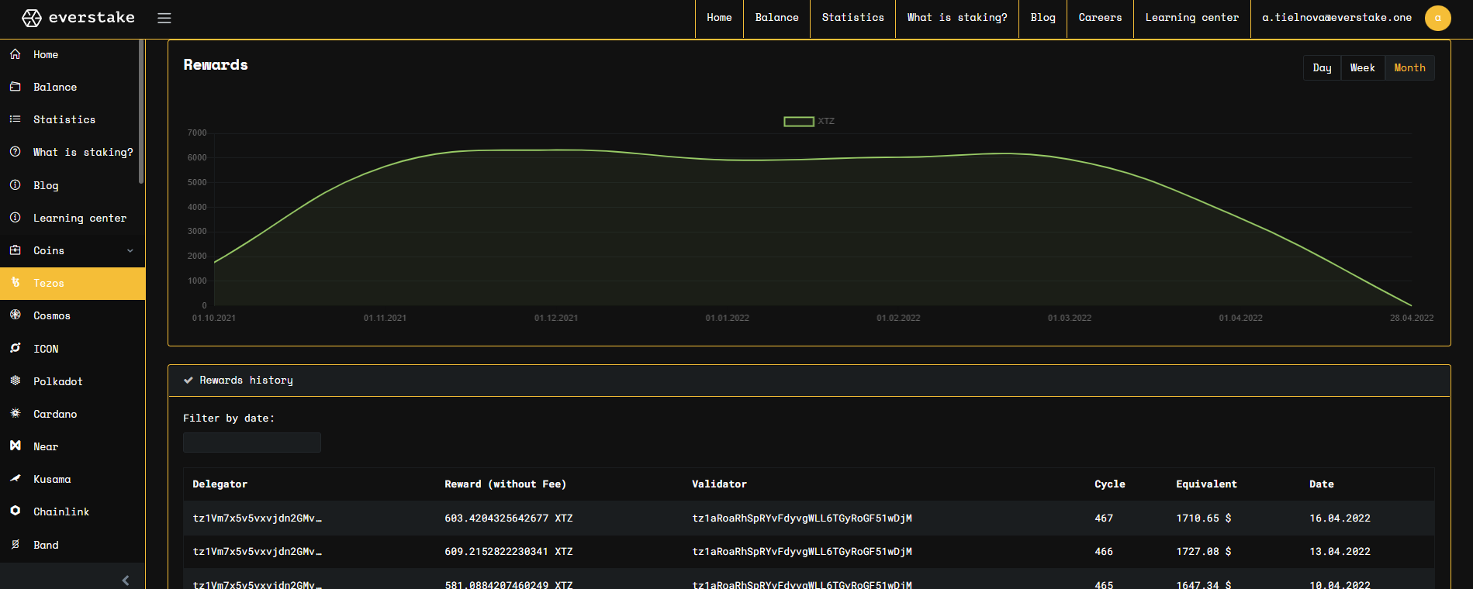Screen dimensions: 1473x589
Task: Open Careers in top navigation bar
Action: click(x=1101, y=18)
